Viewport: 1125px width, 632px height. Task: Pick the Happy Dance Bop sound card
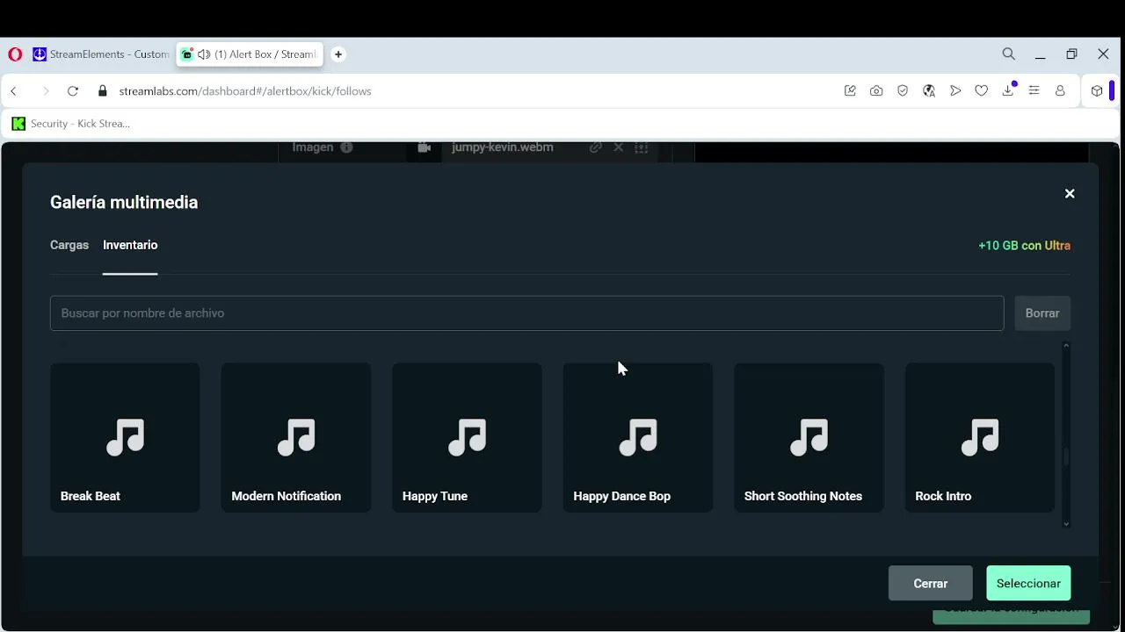638,437
